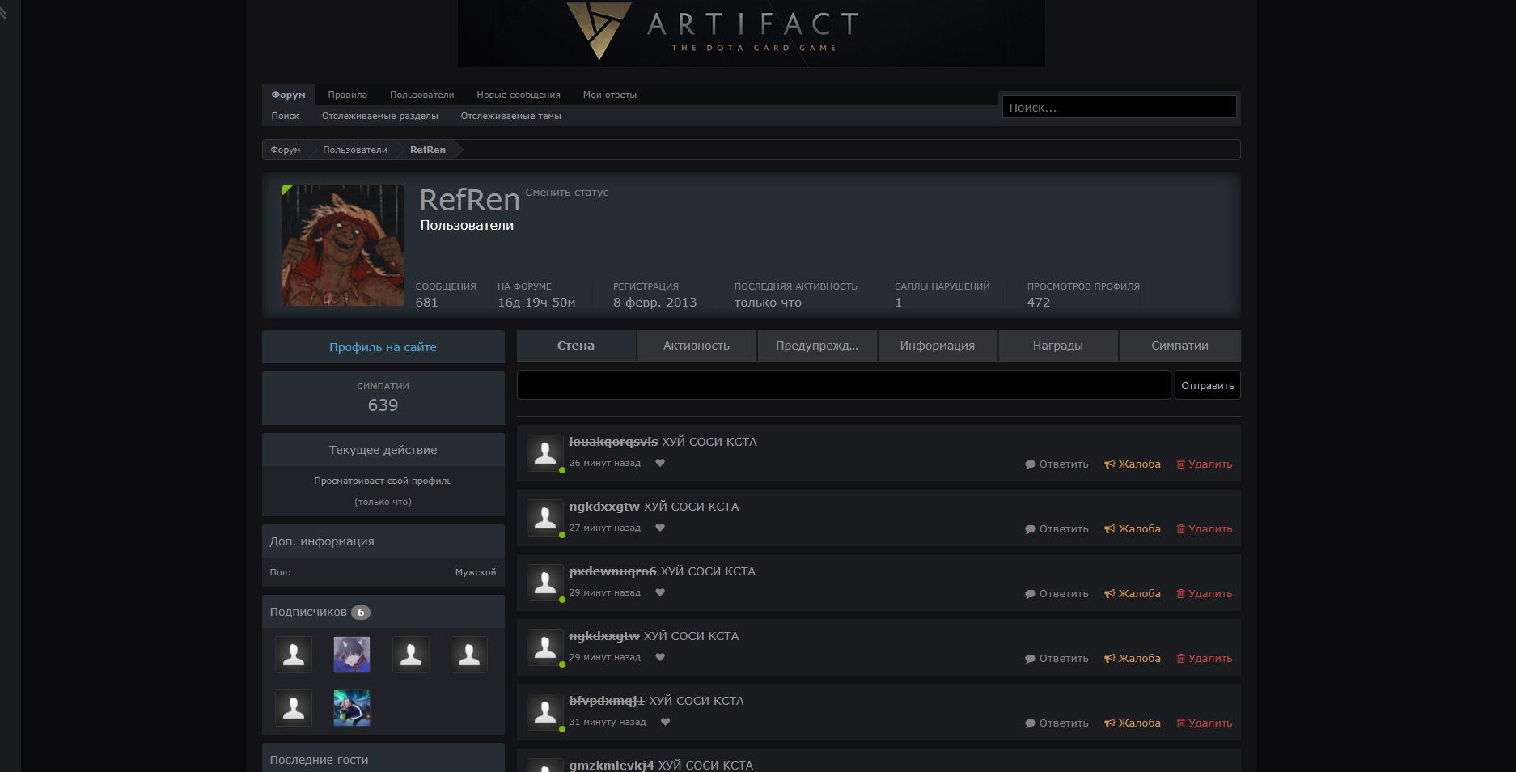The image size is (1516, 772).
Task: Click the anime-avatar subscriber thumbnail
Action: click(x=352, y=655)
